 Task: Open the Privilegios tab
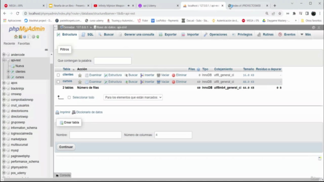[242, 34]
